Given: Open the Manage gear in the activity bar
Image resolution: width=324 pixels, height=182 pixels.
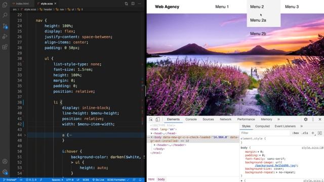Looking at the screenshot, I should (5, 172).
